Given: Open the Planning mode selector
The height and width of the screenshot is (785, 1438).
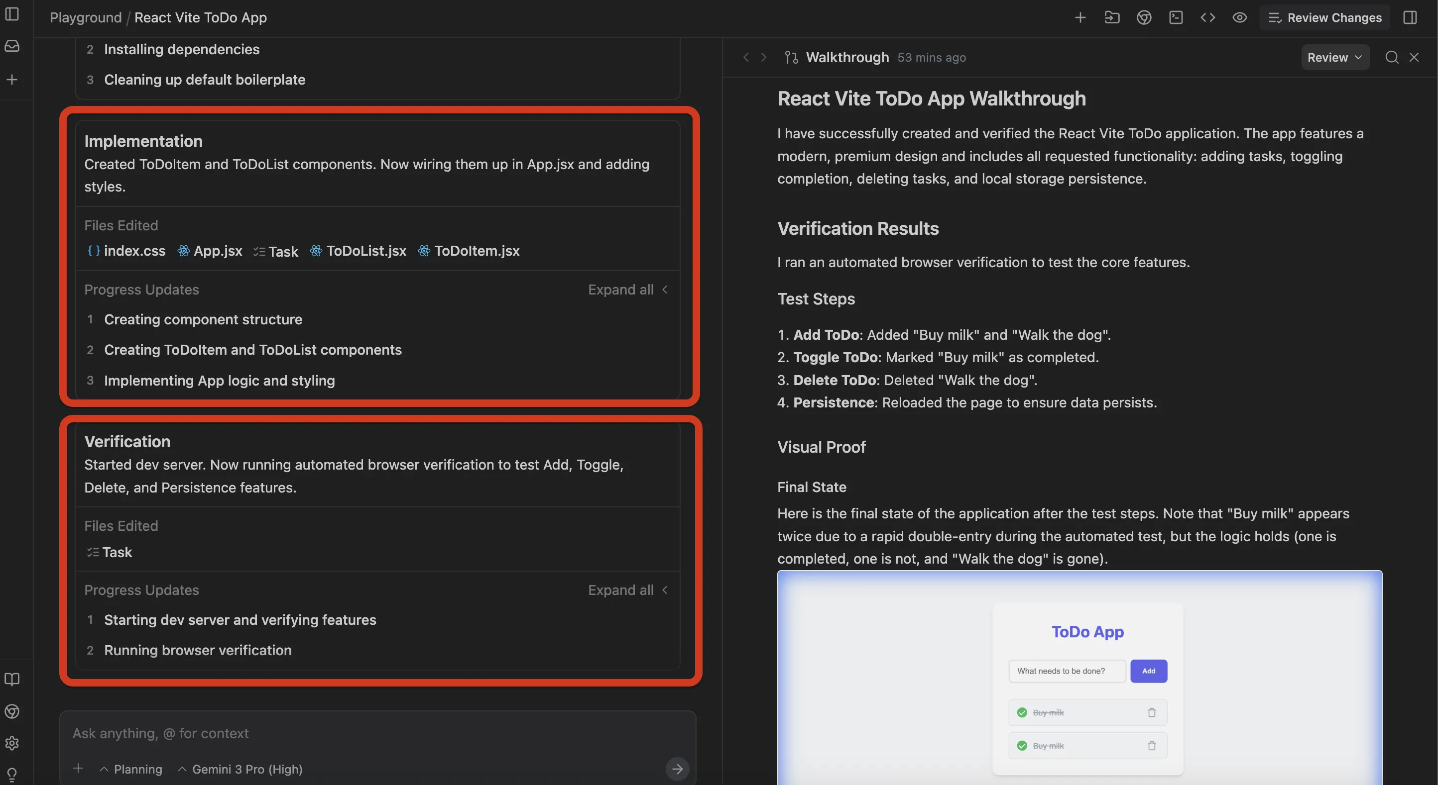Looking at the screenshot, I should pos(132,770).
